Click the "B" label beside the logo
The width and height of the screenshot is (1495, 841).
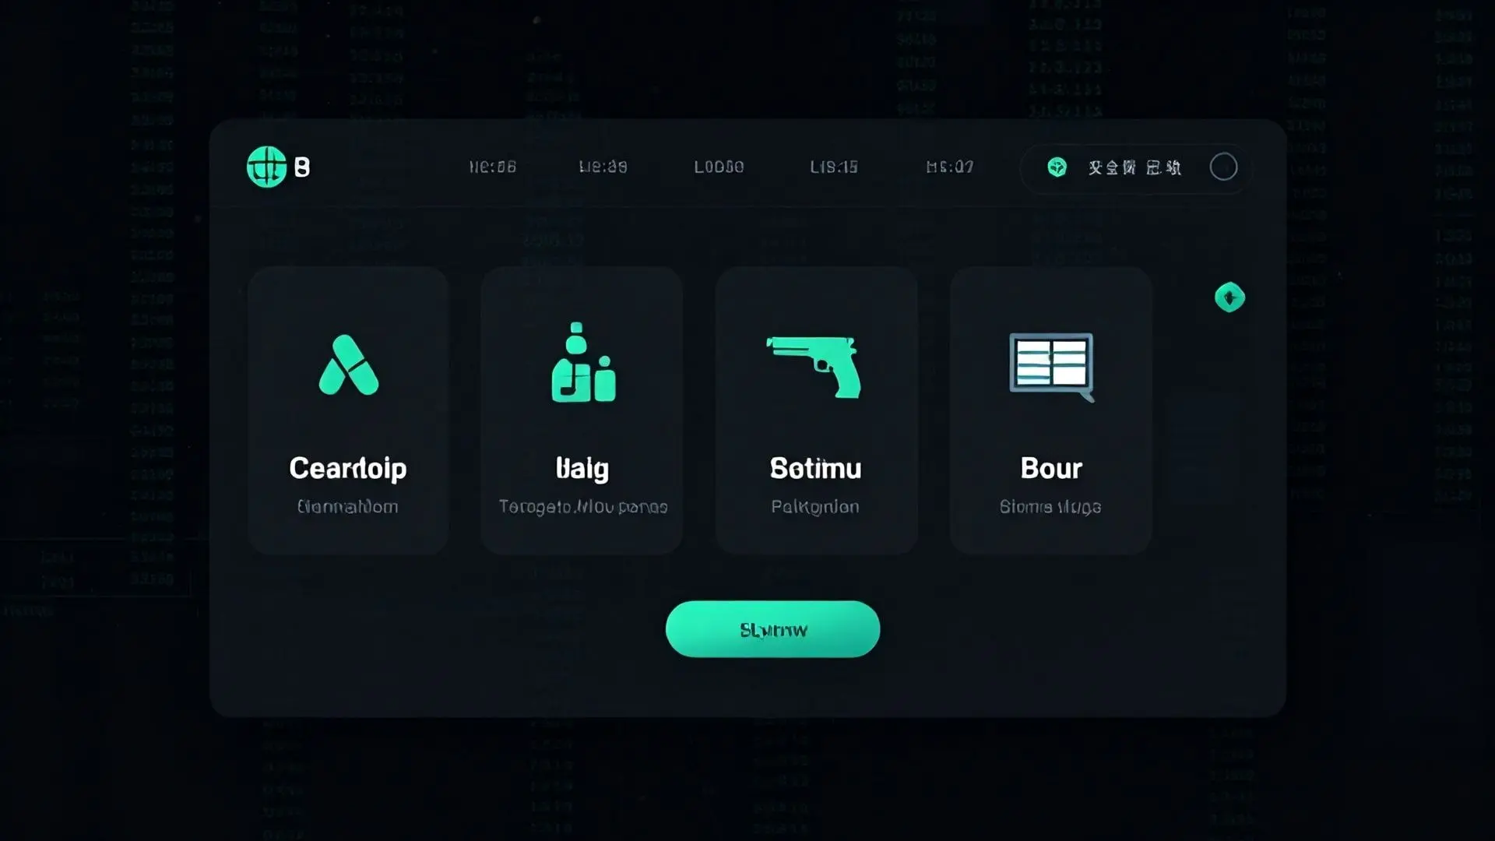tap(302, 167)
